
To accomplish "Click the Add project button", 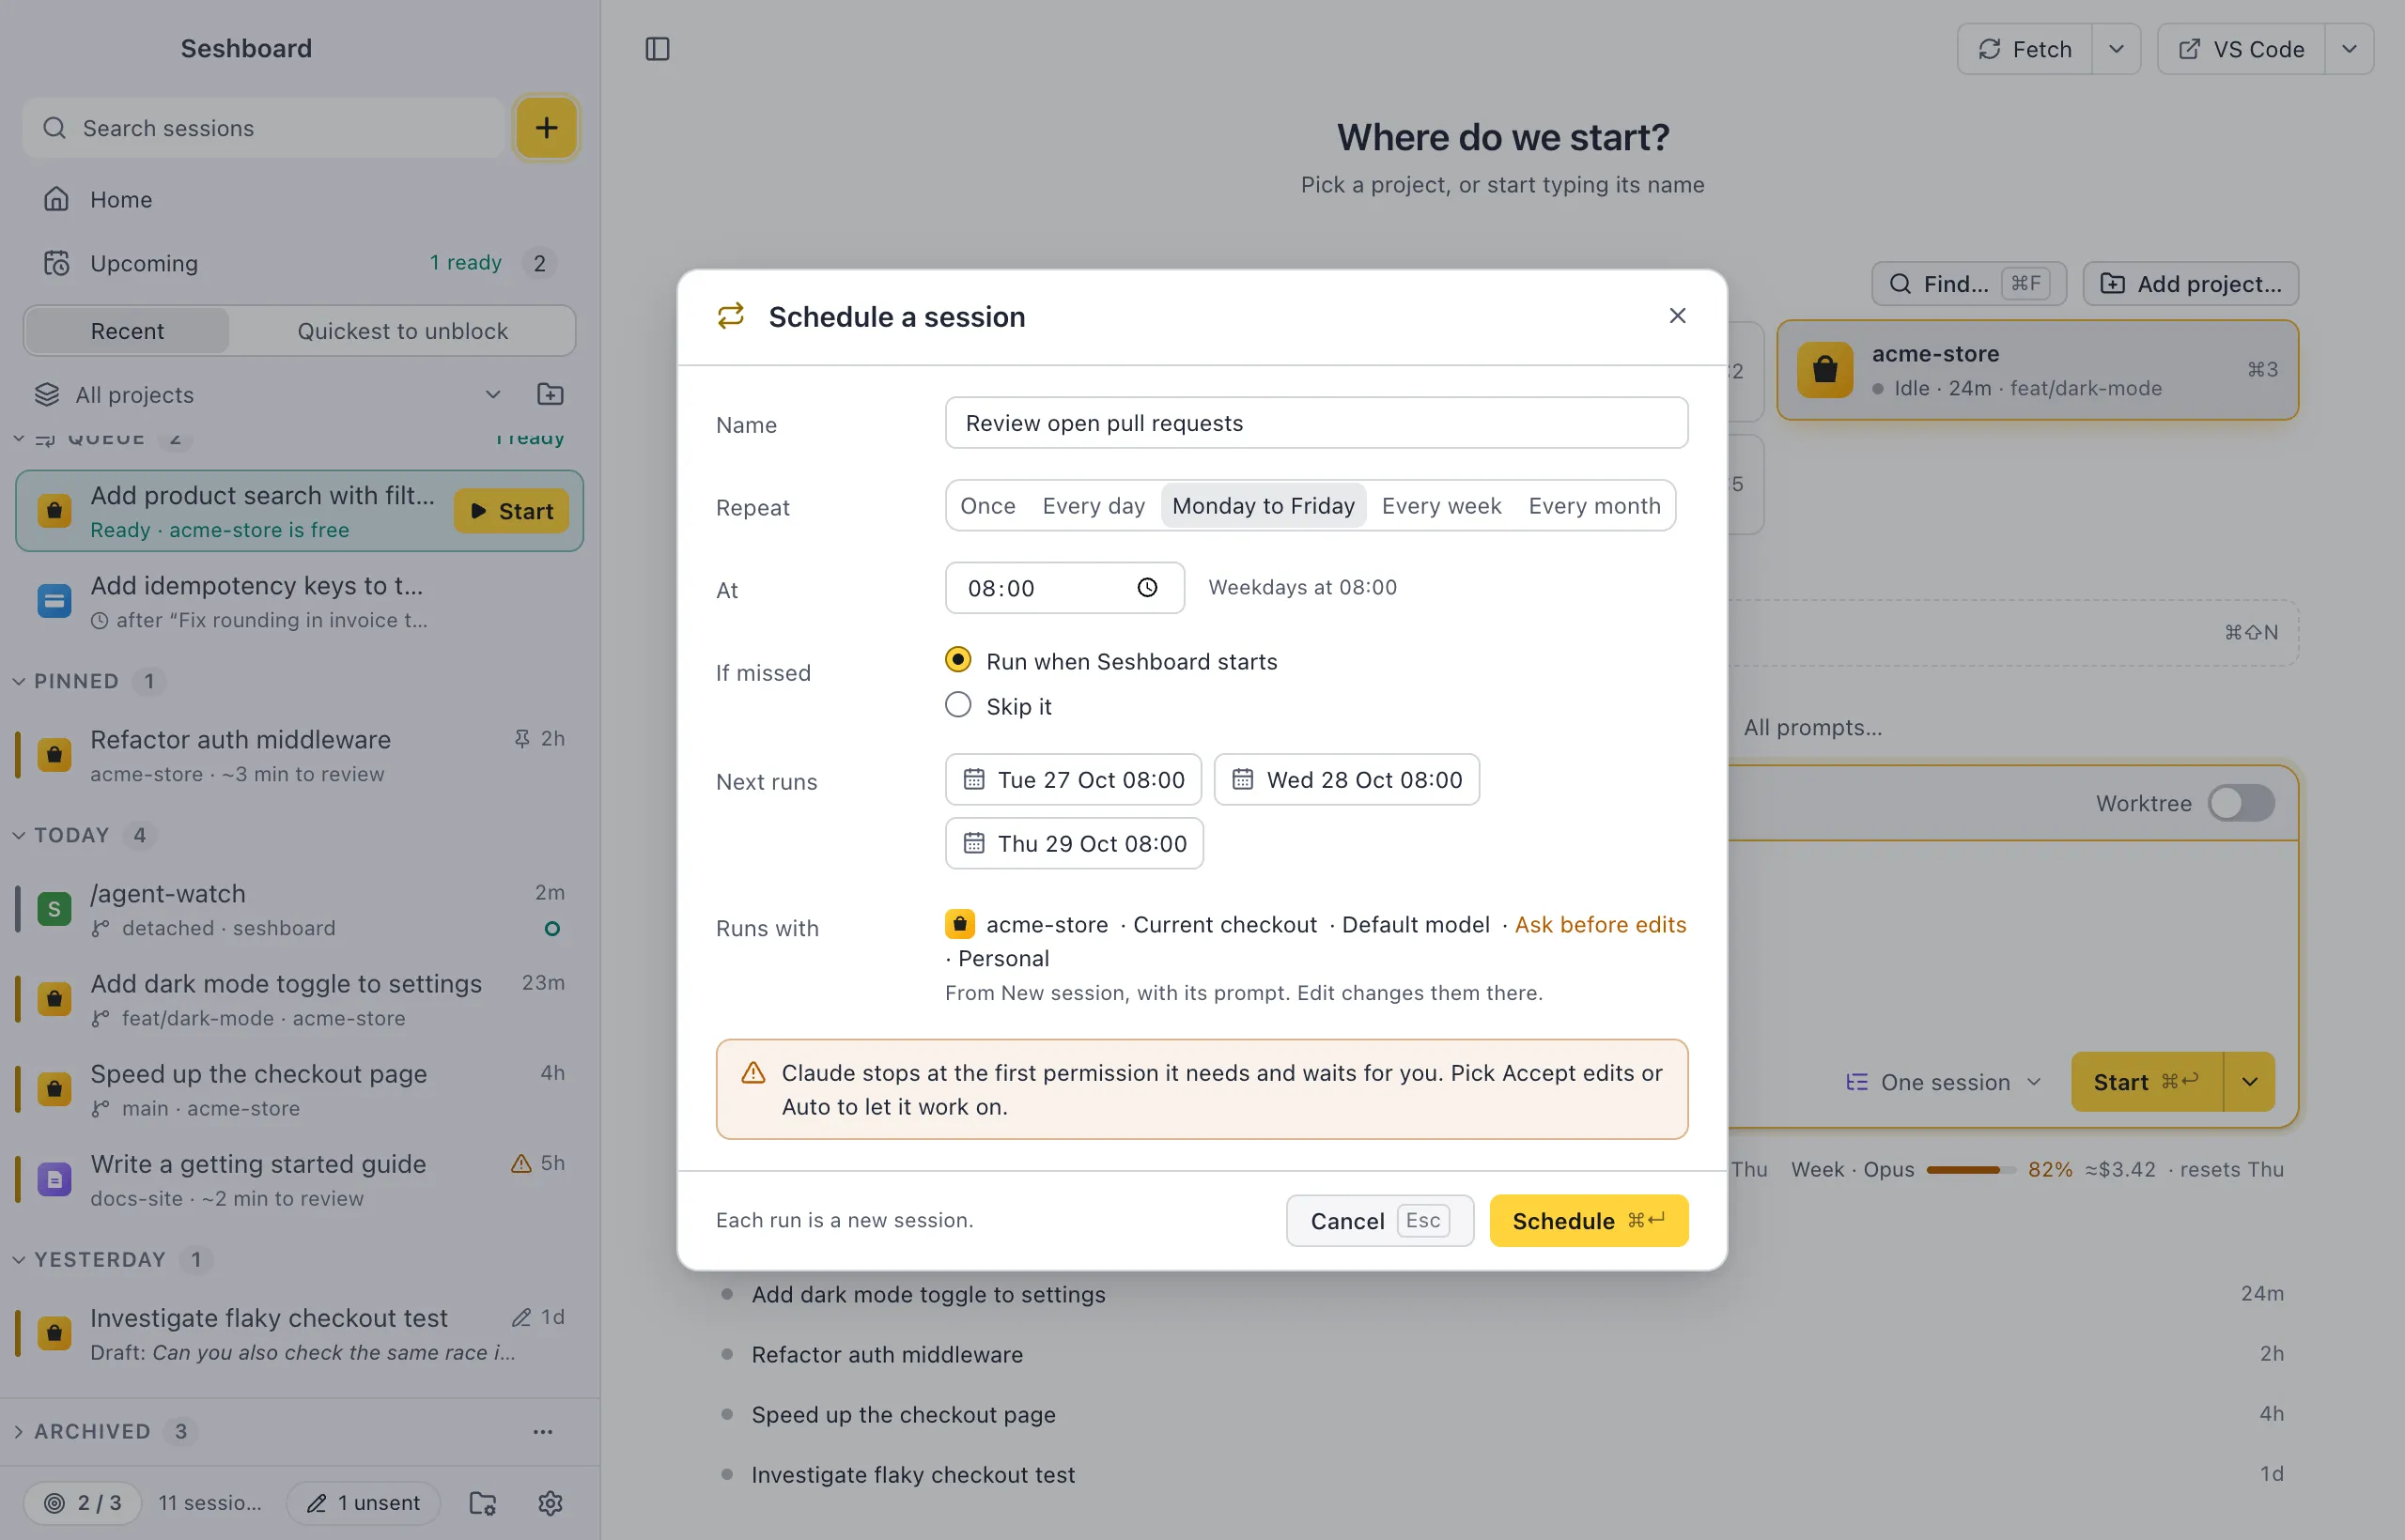I will (x=2191, y=284).
